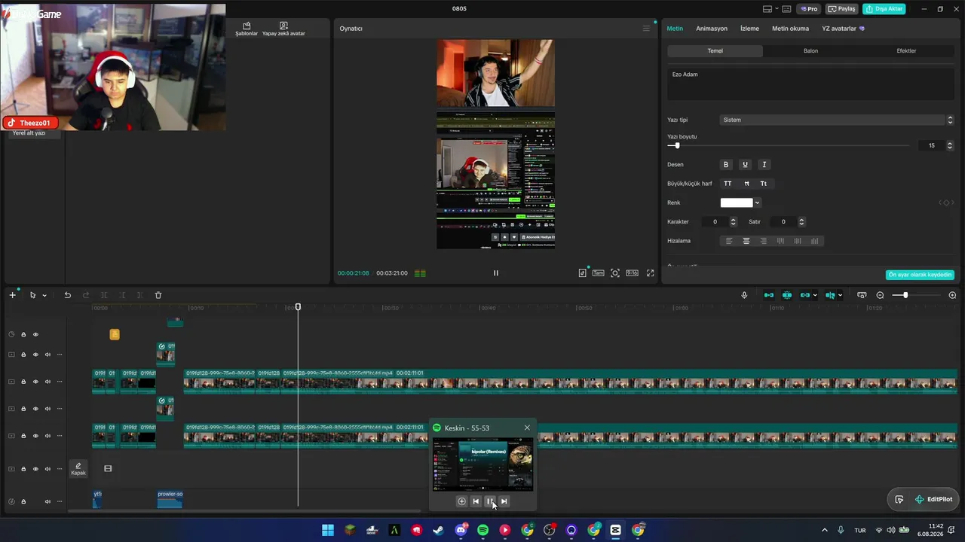Pause playback in the Oynatıcı player
Screen dimensions: 965x542
pos(495,273)
